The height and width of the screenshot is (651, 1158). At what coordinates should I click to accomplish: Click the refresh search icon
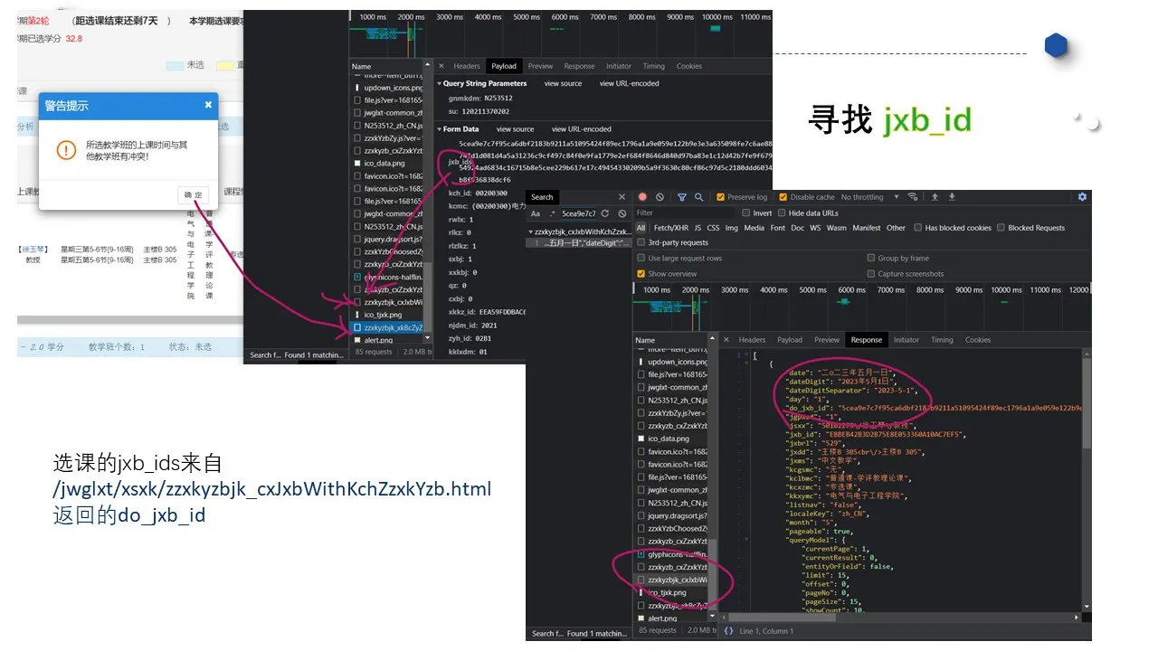tap(607, 213)
